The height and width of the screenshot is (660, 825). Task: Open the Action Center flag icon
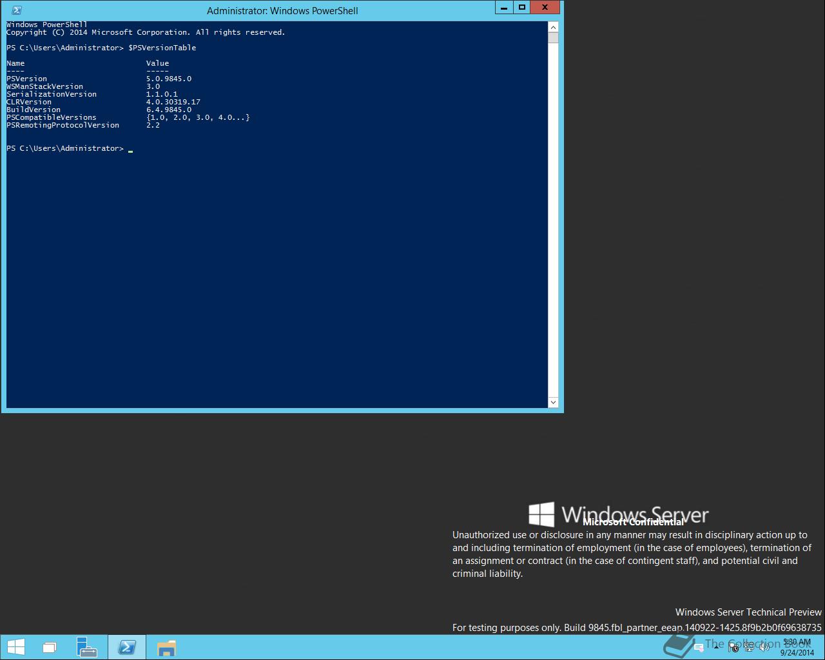point(733,647)
